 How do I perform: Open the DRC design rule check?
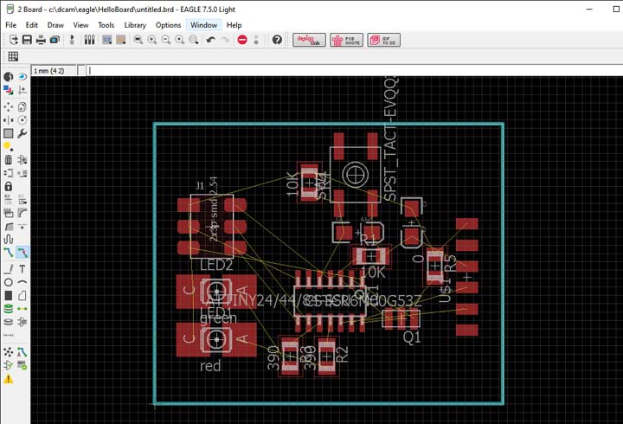pos(22,365)
